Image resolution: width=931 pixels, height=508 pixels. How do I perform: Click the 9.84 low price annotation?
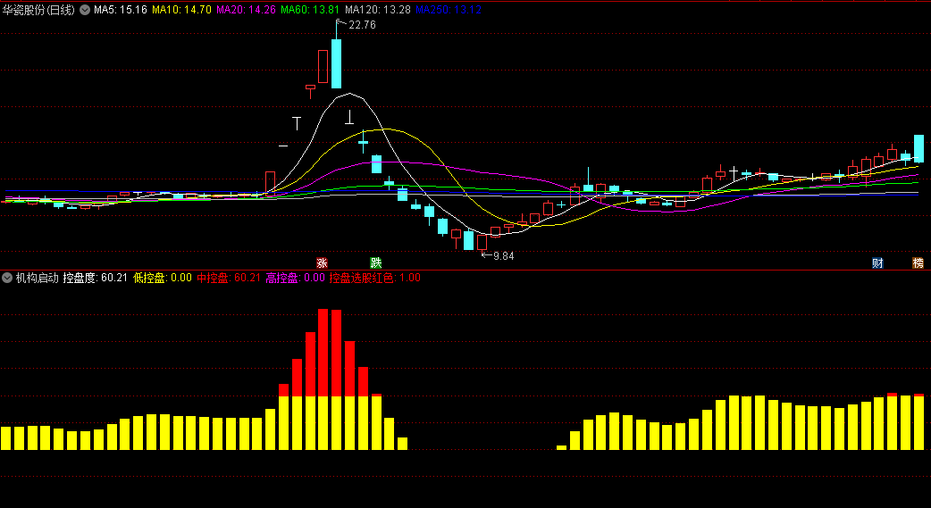[x=503, y=256]
